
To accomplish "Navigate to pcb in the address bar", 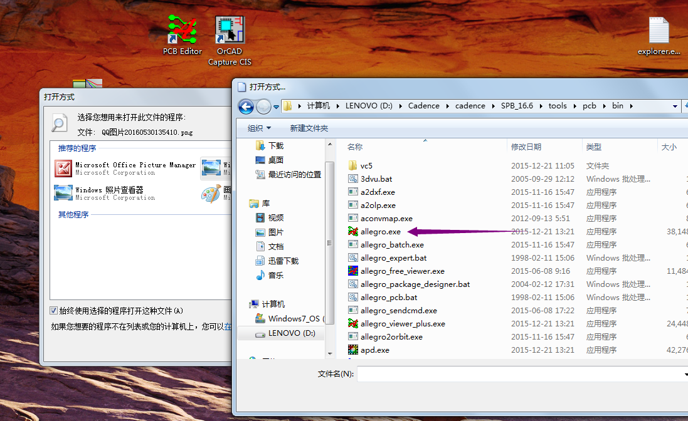I will tap(590, 106).
